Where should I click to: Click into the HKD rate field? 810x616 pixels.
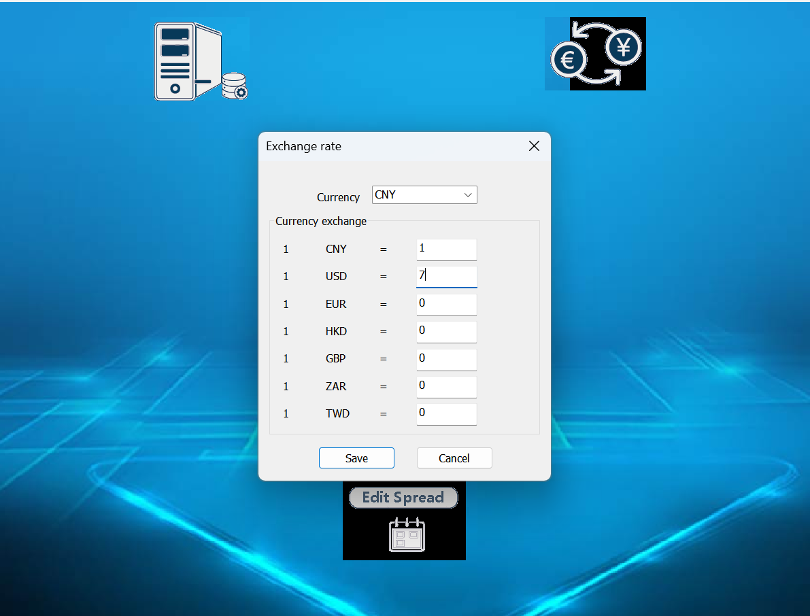coord(446,331)
